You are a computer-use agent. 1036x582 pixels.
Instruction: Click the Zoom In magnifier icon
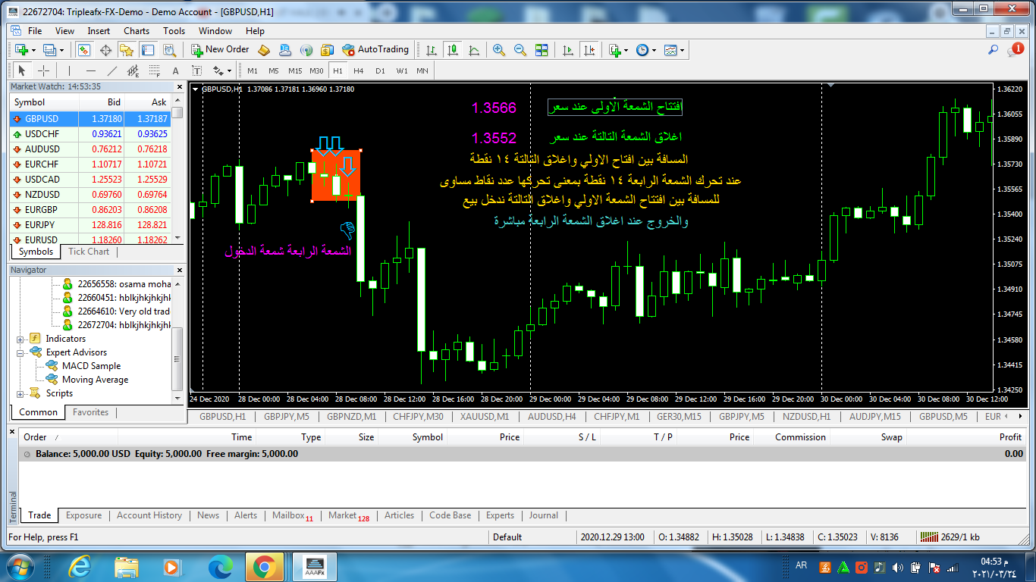tap(498, 50)
